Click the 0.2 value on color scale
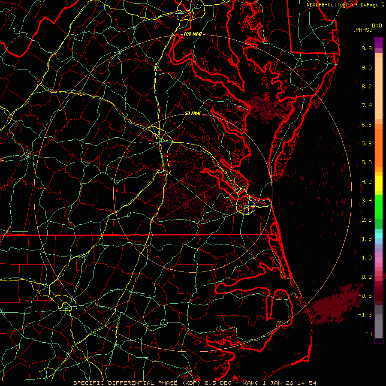Image resolution: width=386 pixels, height=386 pixels. (367, 277)
